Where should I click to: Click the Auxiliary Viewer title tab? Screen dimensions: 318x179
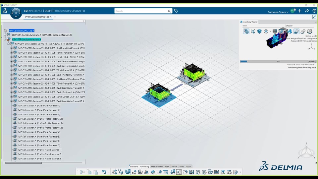pyautogui.click(x=249, y=22)
